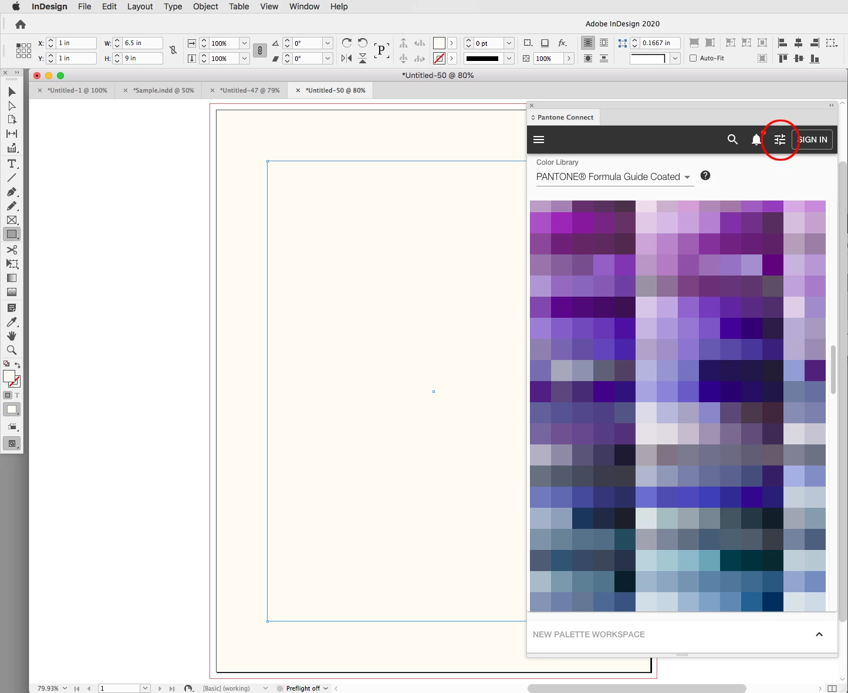Select the Selection tool arrow

pos(12,92)
